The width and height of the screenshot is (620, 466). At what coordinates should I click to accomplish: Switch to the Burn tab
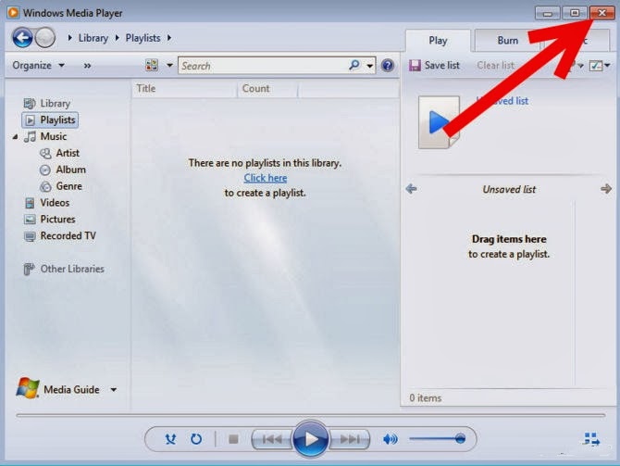click(507, 41)
